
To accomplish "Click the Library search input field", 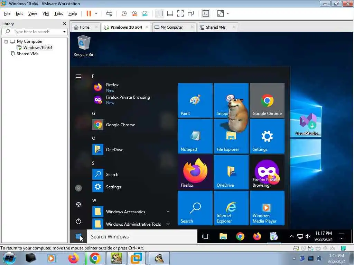I will click(x=34, y=31).
